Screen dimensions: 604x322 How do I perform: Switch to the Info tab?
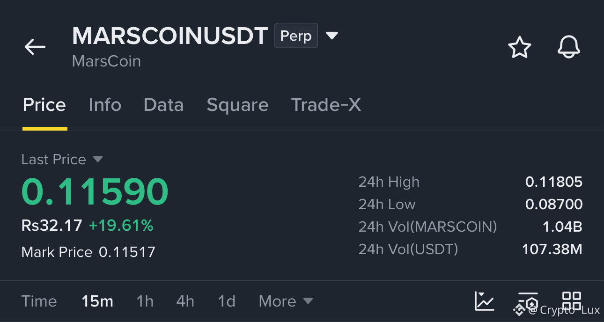coord(105,105)
